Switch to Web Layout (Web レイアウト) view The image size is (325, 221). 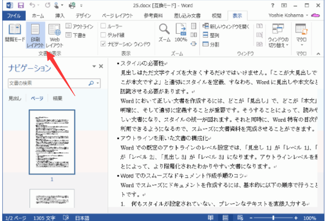(x=55, y=35)
